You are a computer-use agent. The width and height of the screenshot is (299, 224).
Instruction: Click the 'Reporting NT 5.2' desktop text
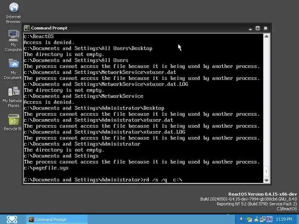257,204
